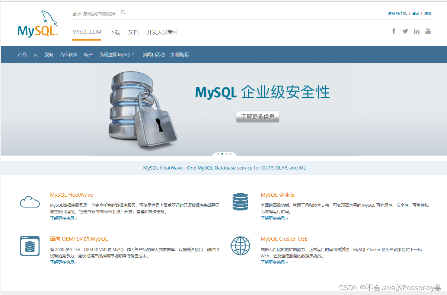Click the 注册 link
Screen dimensions: 447x295
[x=427, y=13]
